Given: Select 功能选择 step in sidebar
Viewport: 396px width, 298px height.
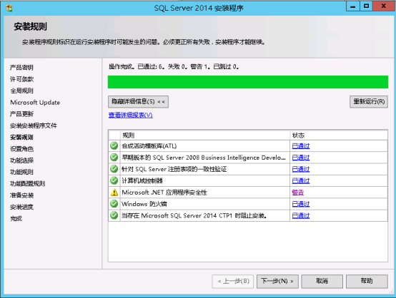Looking at the screenshot, I should tap(21, 160).
